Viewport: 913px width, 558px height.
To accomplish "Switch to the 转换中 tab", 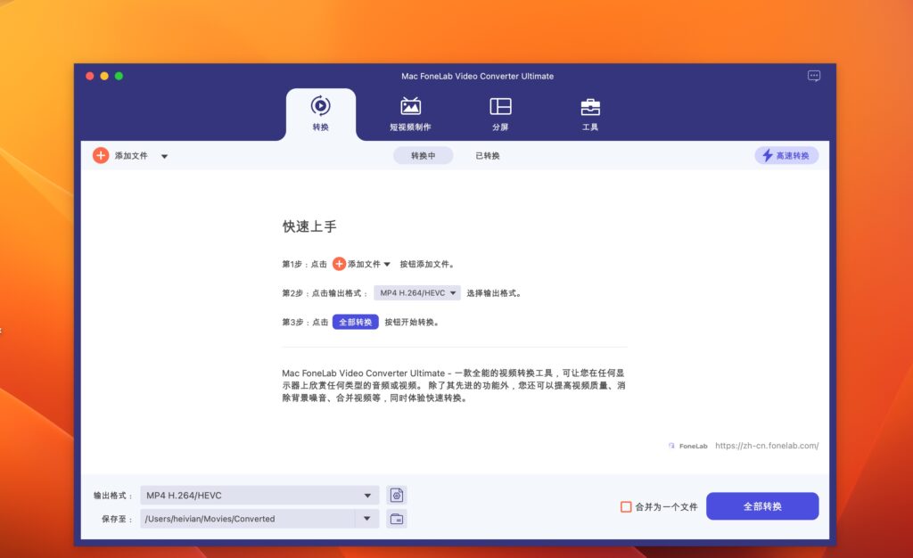I will pos(424,155).
